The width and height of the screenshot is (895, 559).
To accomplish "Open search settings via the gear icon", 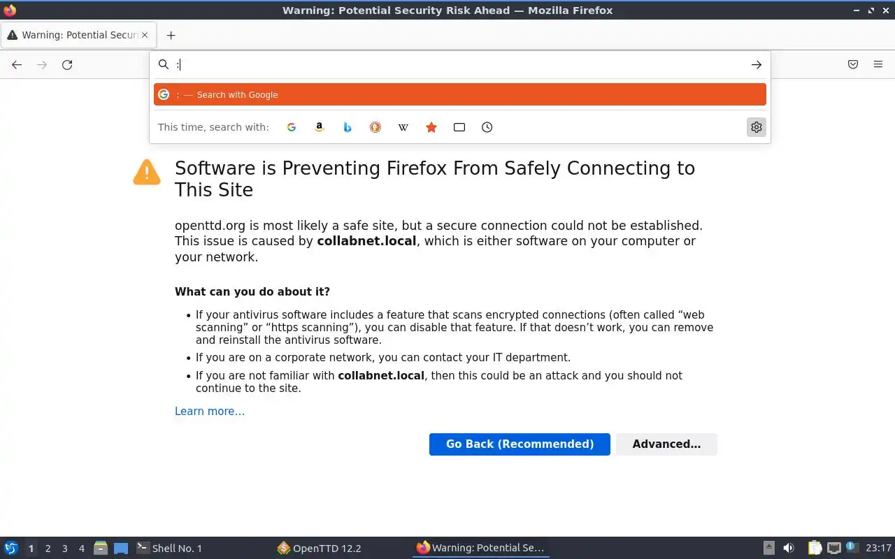I will [x=756, y=127].
